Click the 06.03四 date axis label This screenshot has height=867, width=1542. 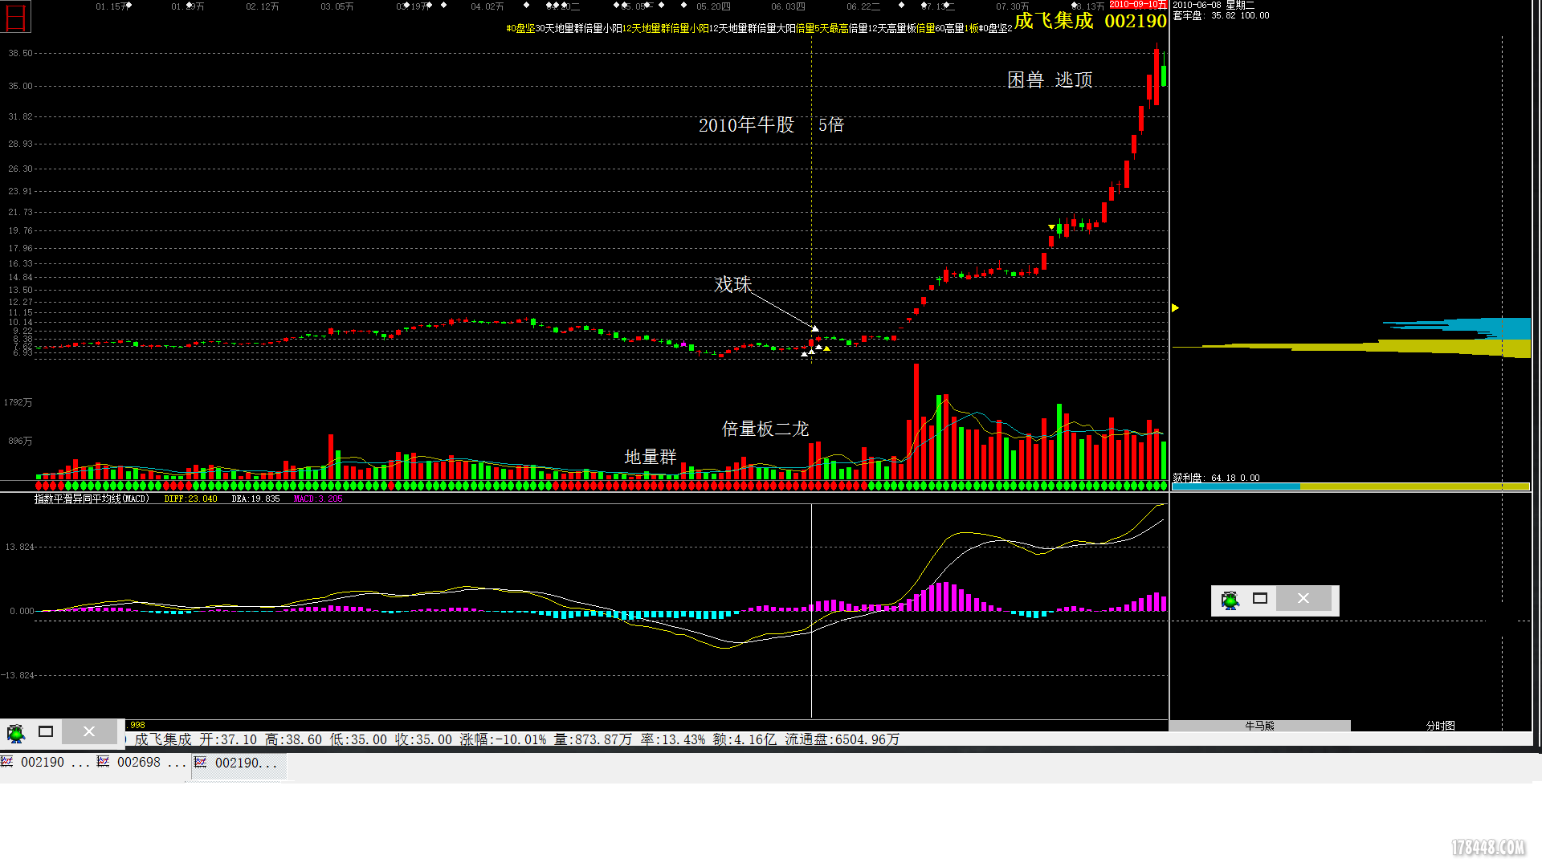(788, 6)
